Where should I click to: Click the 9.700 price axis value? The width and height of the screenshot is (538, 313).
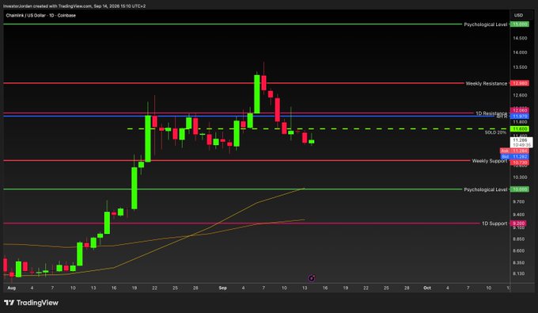[518, 202]
